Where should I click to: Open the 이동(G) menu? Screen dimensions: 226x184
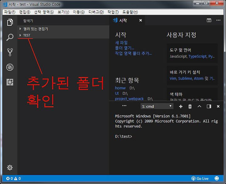tap(79, 12)
